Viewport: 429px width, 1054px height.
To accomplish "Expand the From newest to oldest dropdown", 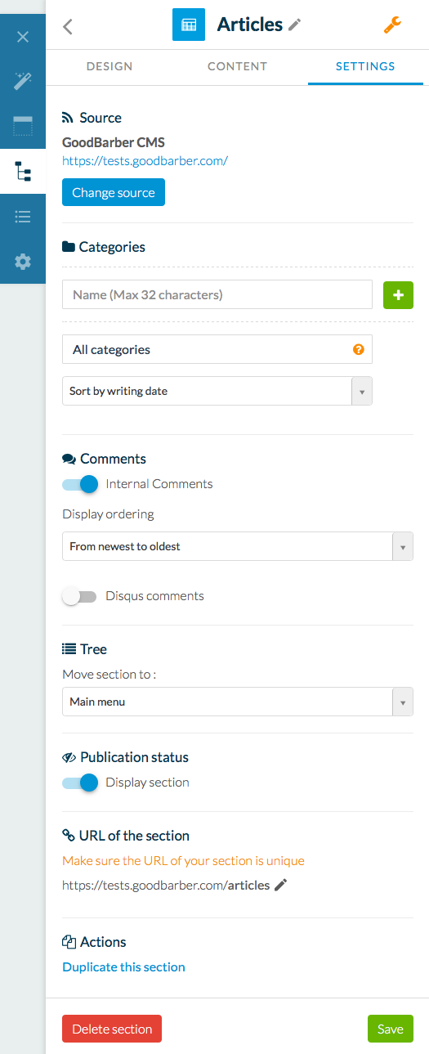I will pyautogui.click(x=238, y=546).
